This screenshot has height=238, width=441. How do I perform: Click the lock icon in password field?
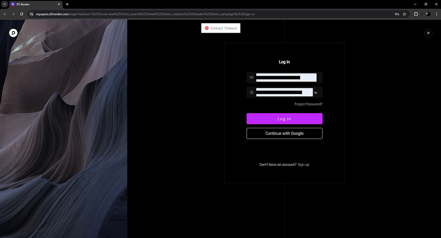(x=252, y=92)
